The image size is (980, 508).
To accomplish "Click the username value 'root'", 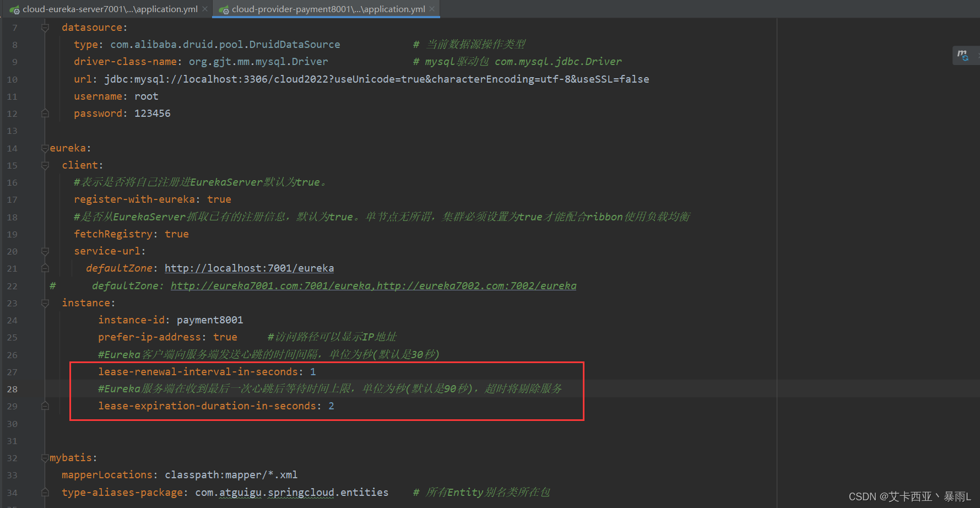I will (x=147, y=96).
